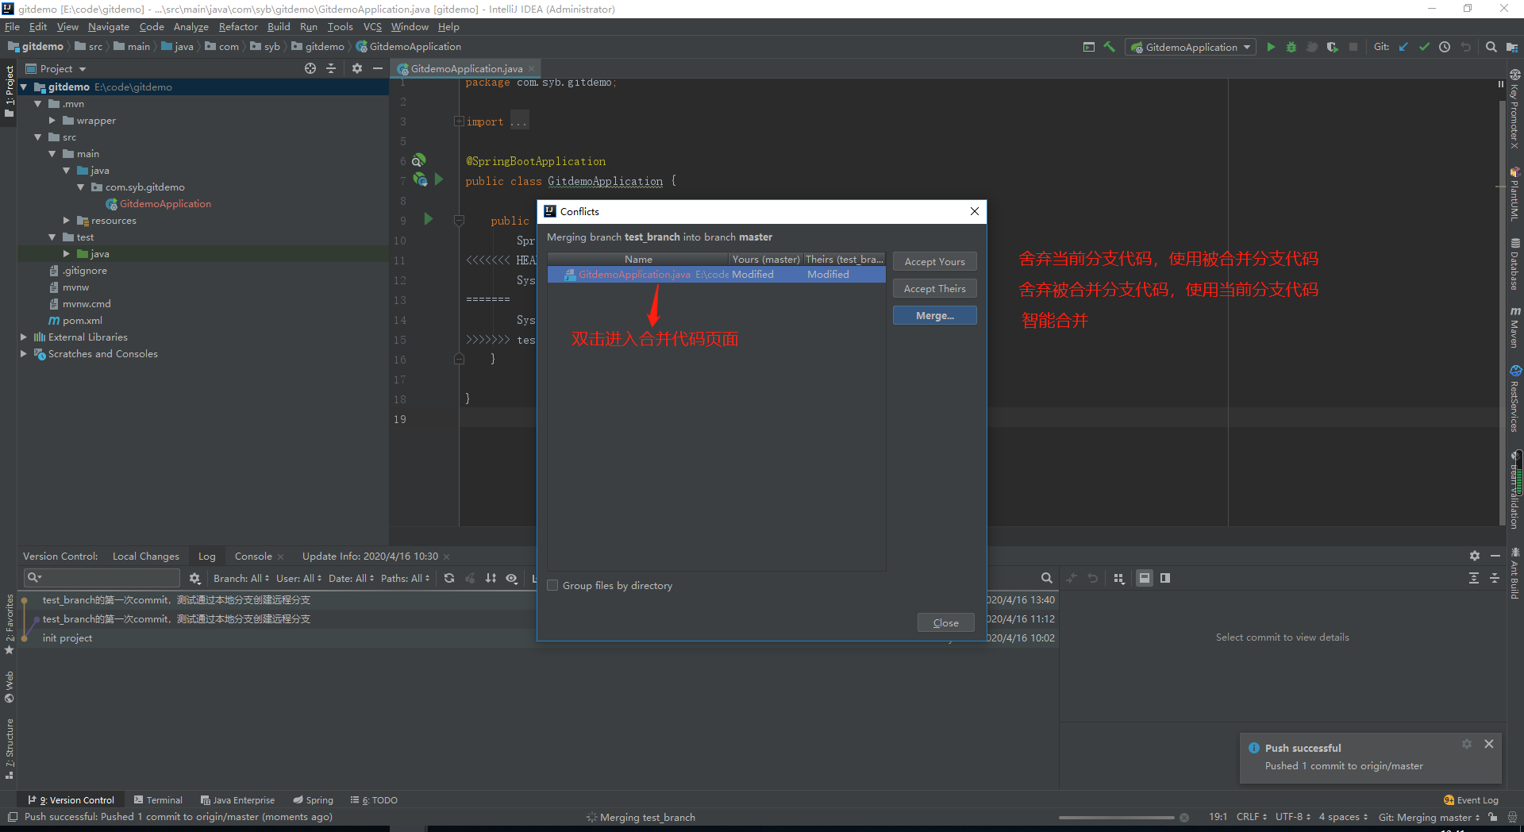Open Project panel settings gear

[x=357, y=68]
